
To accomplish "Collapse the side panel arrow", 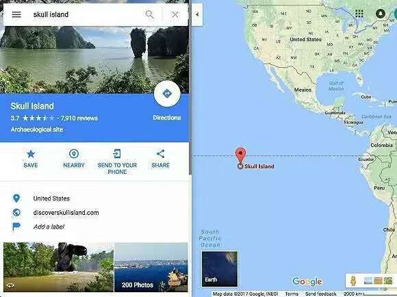I will tap(197, 14).
